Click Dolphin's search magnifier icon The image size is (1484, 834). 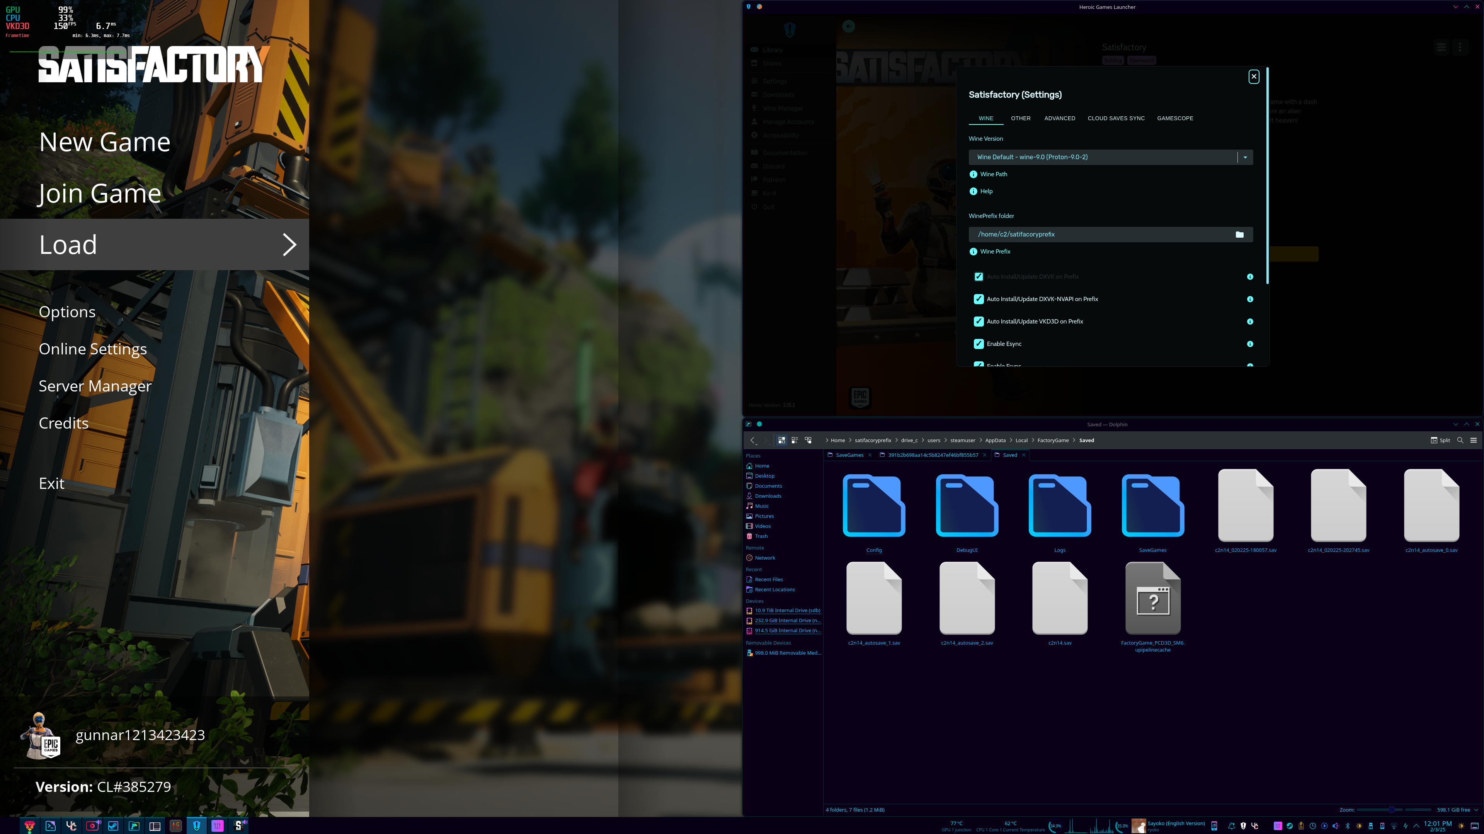coord(1460,440)
